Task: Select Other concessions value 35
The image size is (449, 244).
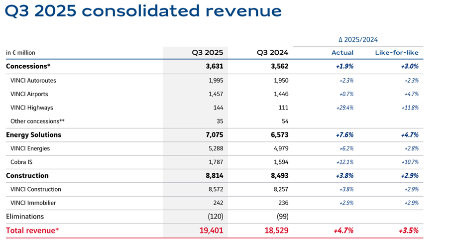Action: coord(220,121)
